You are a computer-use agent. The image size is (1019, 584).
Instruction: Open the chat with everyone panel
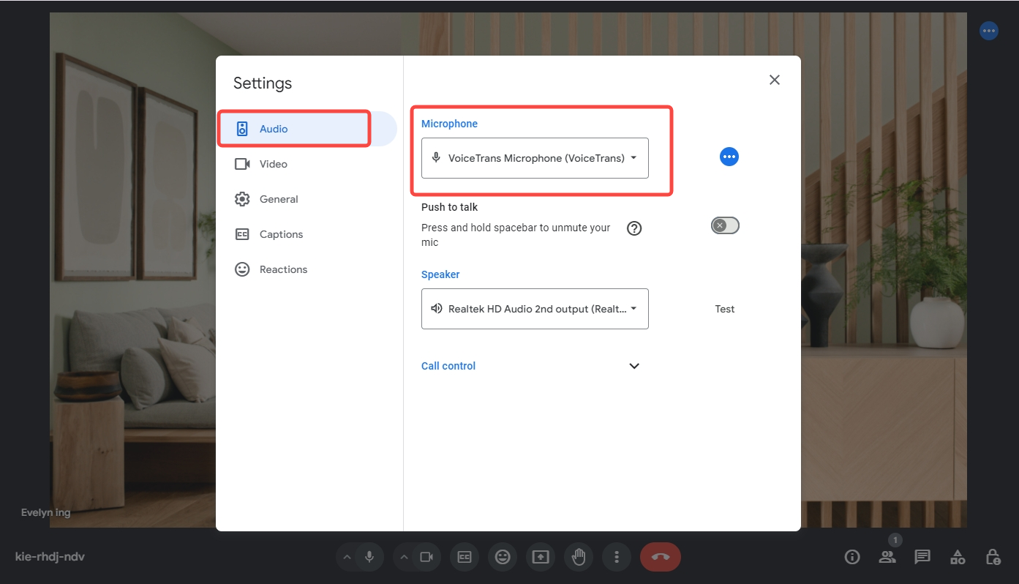[922, 557]
